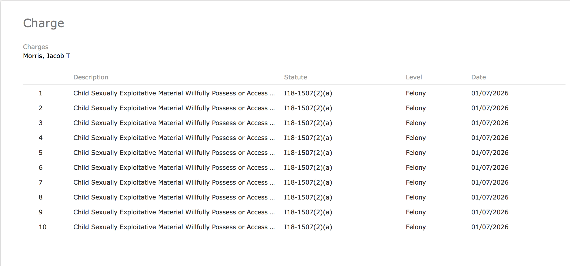Click the Description column header

91,77
